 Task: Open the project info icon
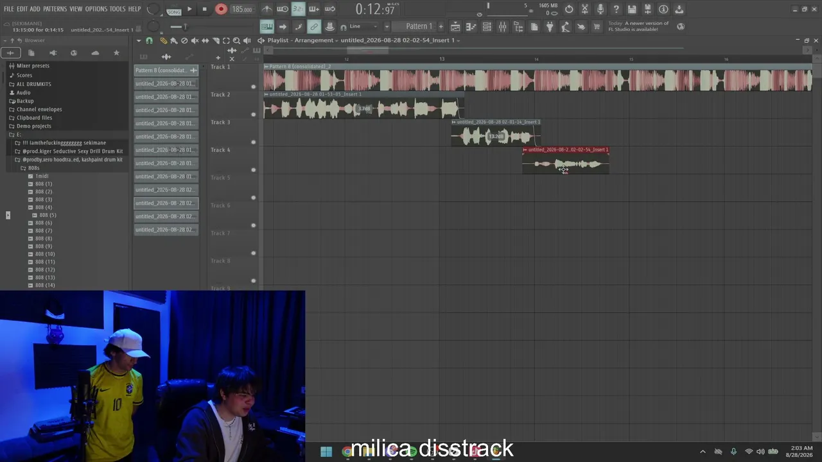pyautogui.click(x=663, y=9)
